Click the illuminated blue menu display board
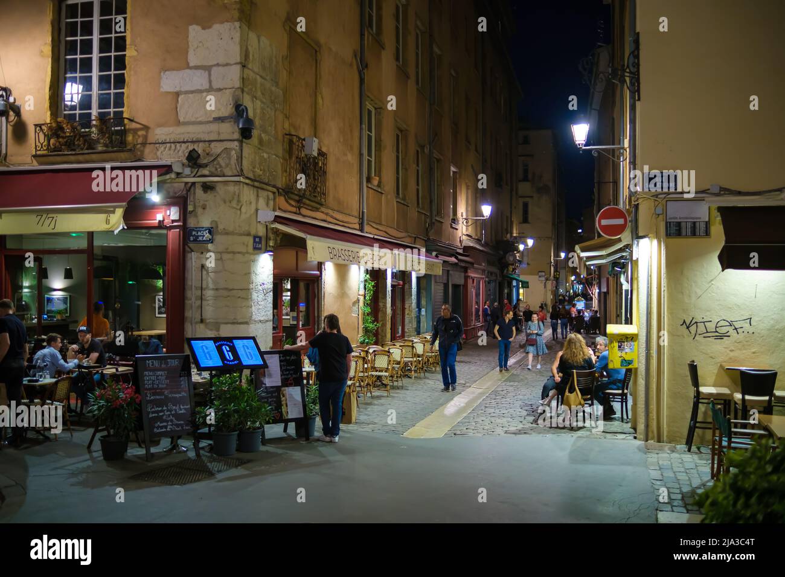Image resolution: width=785 pixels, height=577 pixels. pos(226,352)
